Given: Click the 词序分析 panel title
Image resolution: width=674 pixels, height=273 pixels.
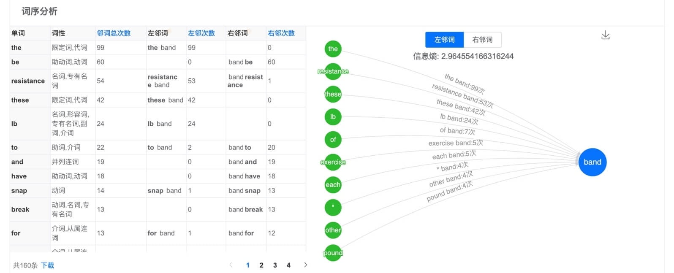Looking at the screenshot, I should click(39, 11).
